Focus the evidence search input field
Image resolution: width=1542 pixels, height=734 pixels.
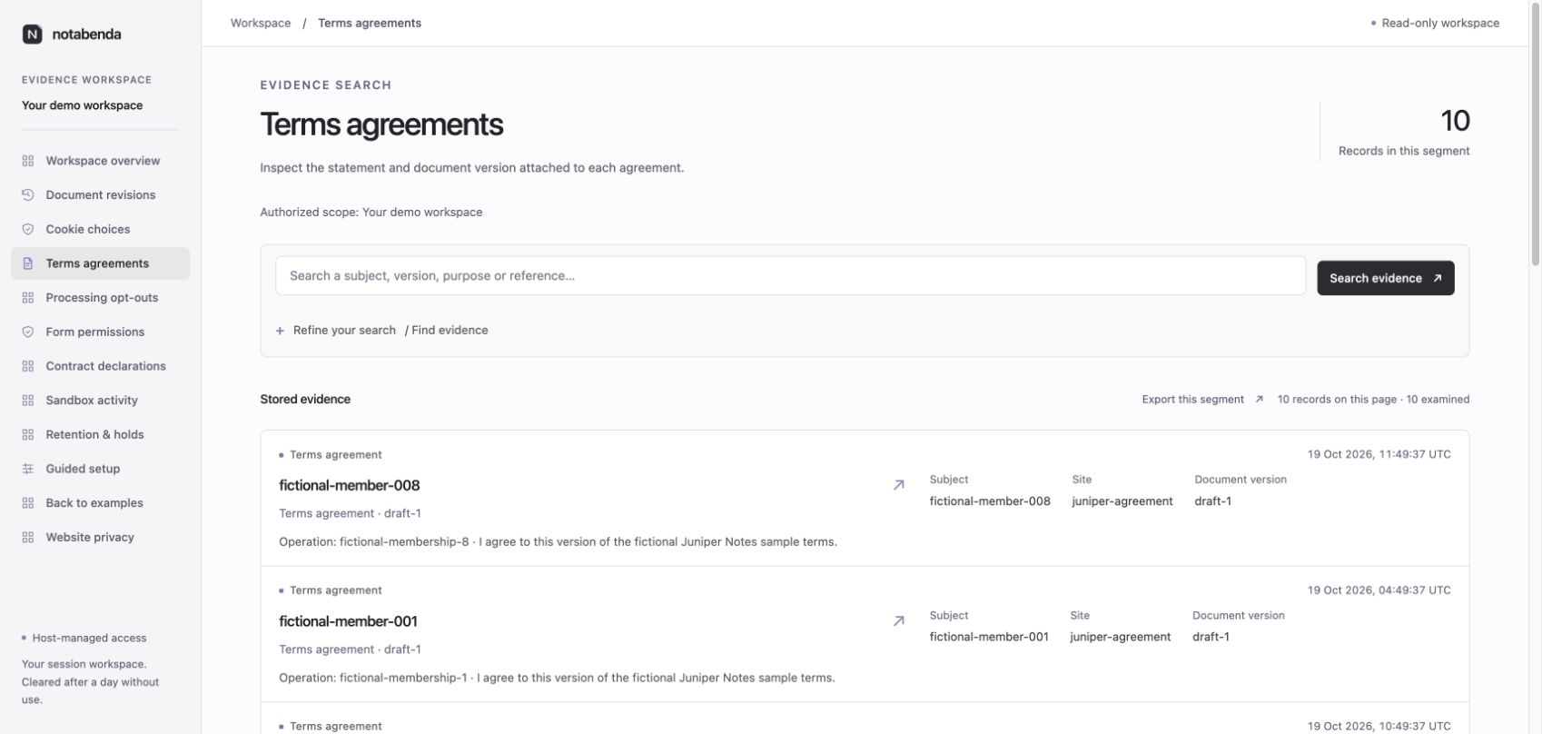[x=790, y=276]
